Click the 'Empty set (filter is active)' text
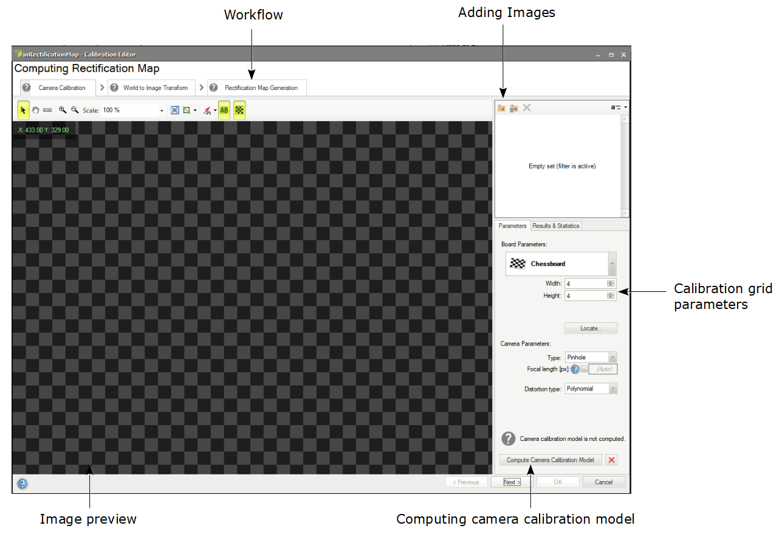 (x=562, y=166)
